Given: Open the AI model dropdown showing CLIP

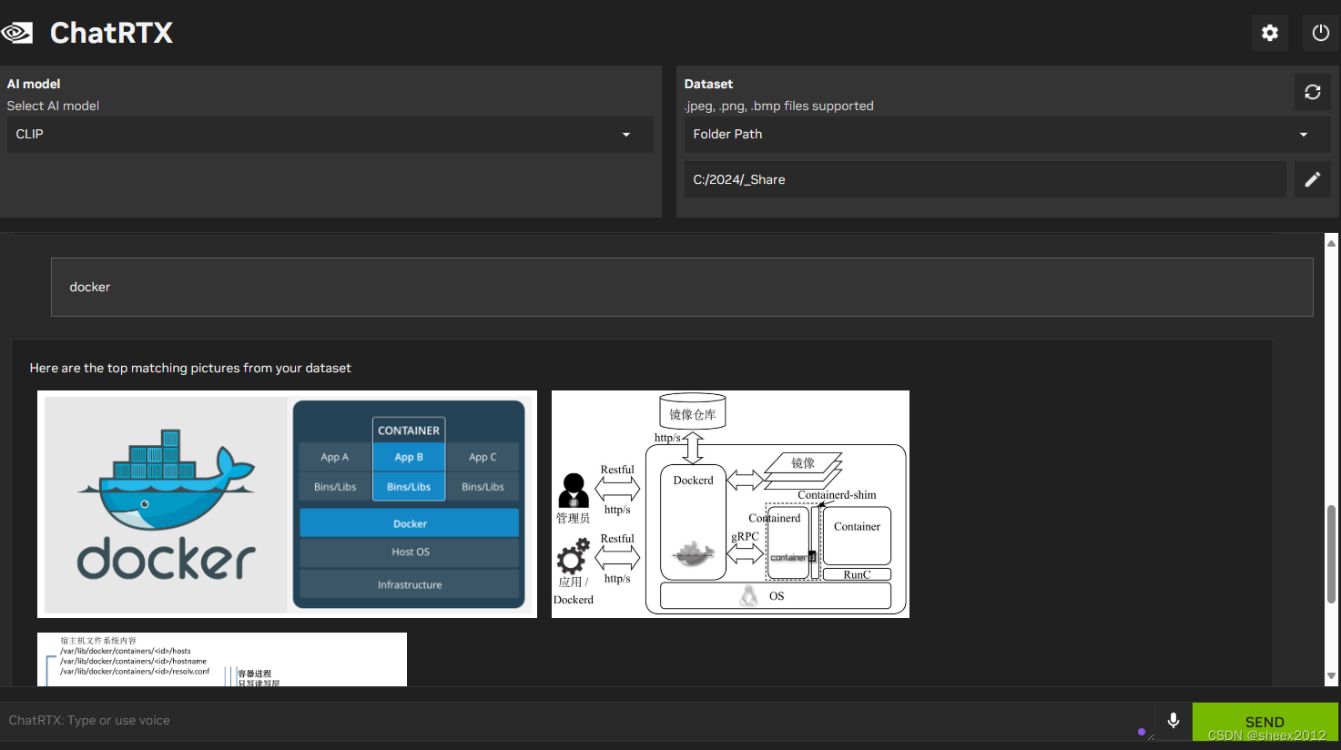Looking at the screenshot, I should click(x=330, y=134).
